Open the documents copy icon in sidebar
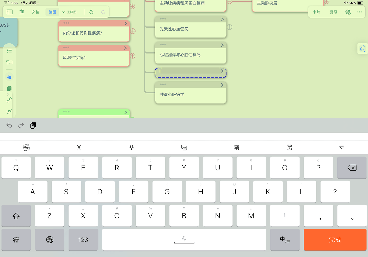368x257 pixels. coord(9,88)
